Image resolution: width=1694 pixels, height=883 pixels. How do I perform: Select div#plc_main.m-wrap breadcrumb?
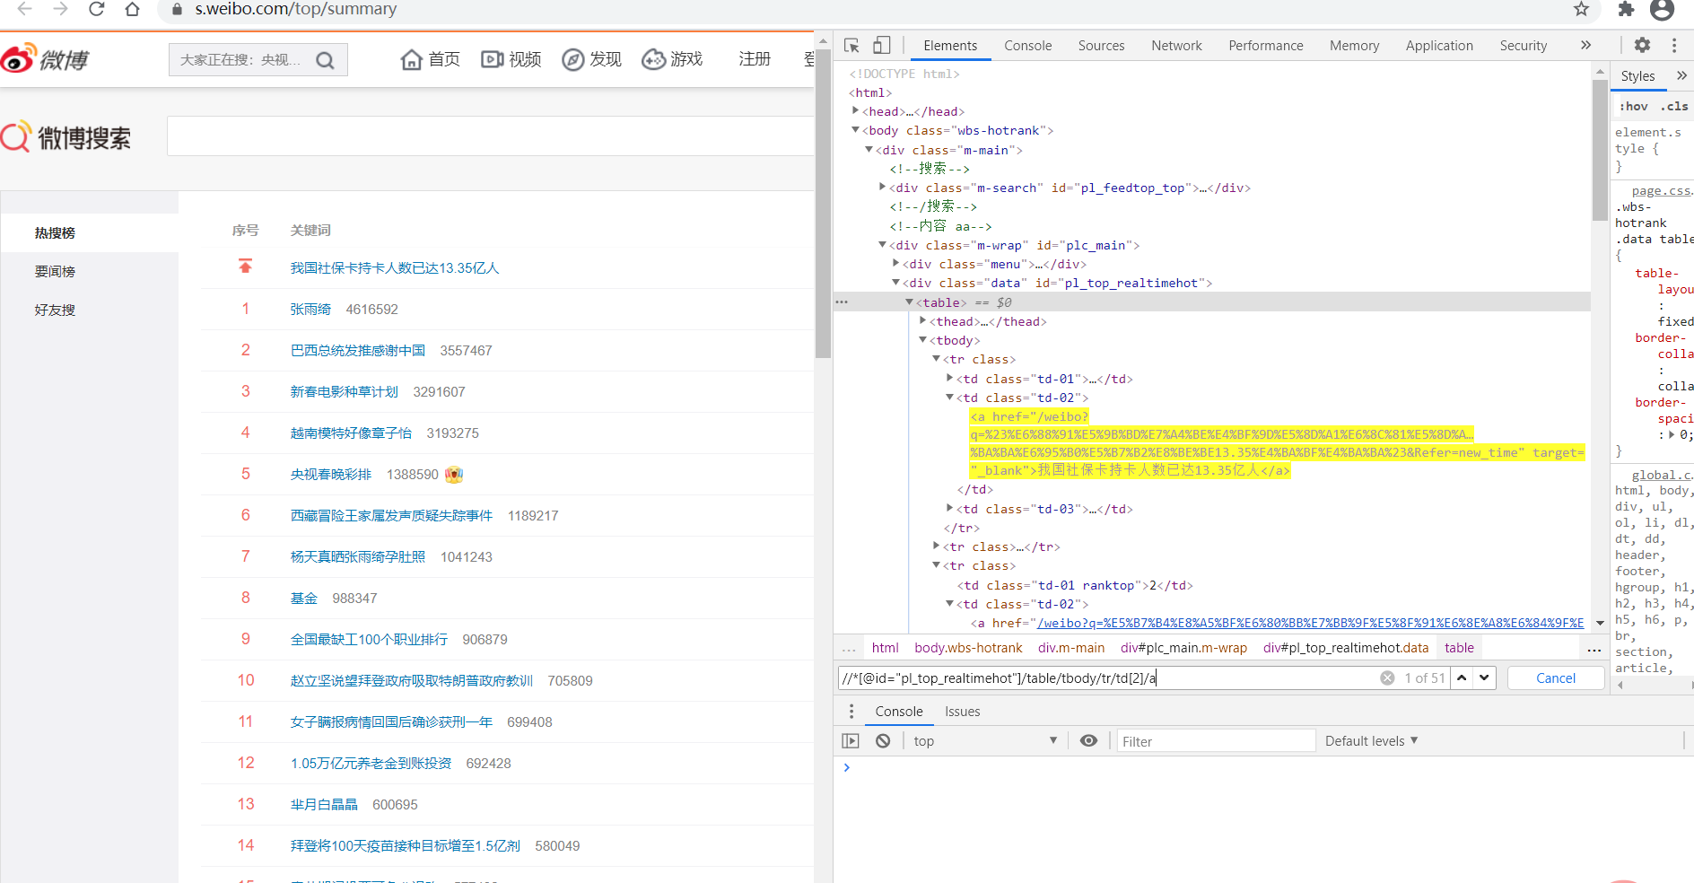[1183, 648]
